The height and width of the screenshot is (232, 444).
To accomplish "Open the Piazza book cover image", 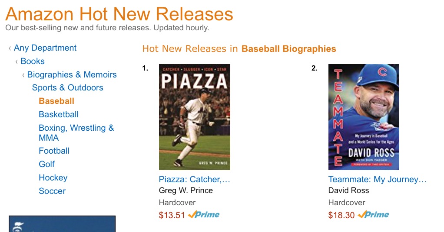I will (x=194, y=117).
